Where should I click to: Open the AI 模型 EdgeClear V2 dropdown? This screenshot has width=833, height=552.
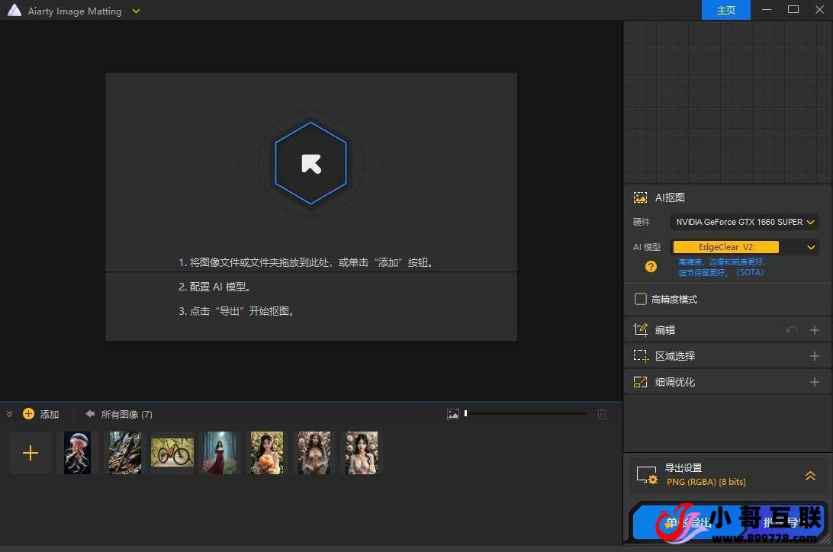click(x=744, y=247)
